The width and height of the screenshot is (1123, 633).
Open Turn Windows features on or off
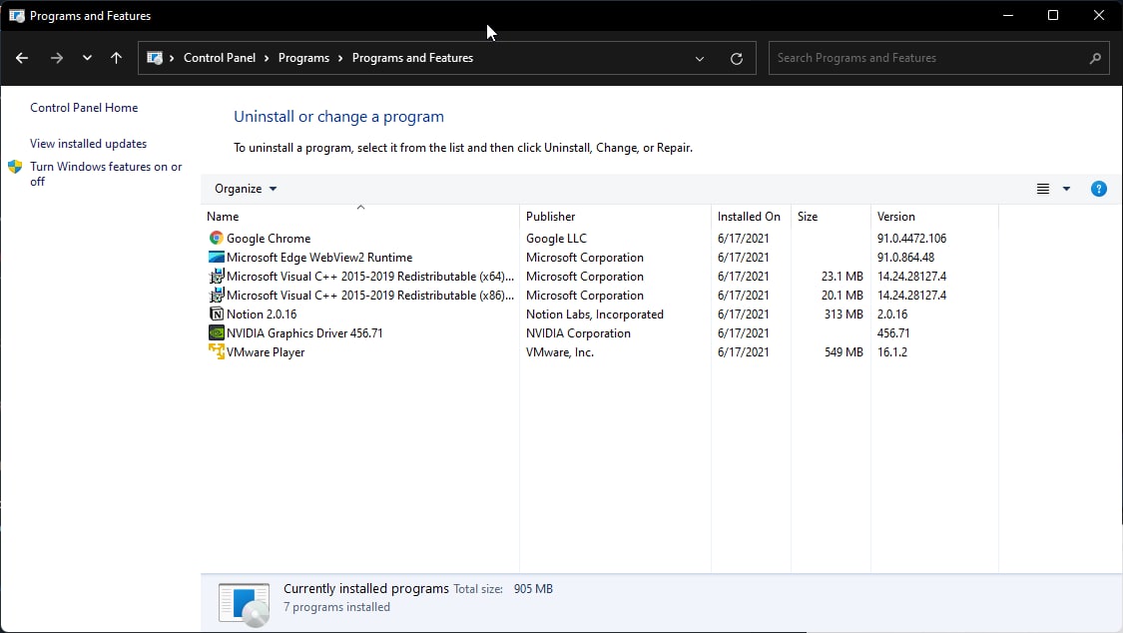tap(106, 174)
